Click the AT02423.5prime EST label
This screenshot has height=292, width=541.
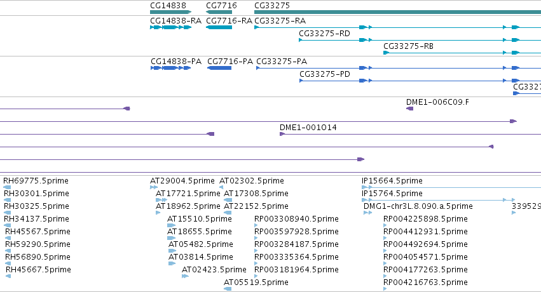tap(214, 270)
